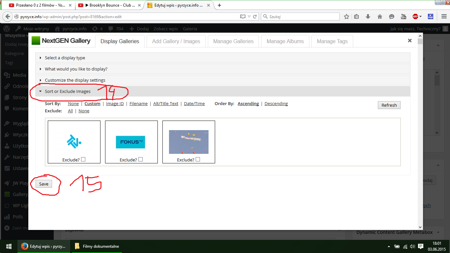Go to Firefox home page icon
This screenshot has height=253, width=450.
tap(380, 16)
